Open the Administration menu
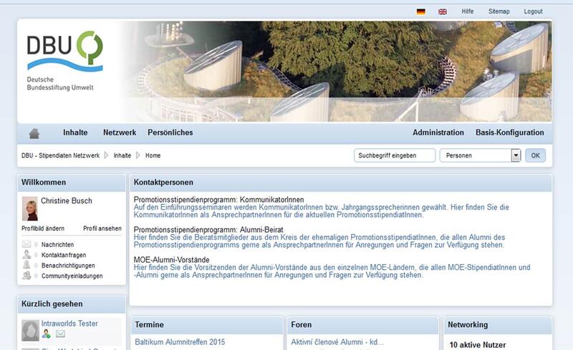573x350 pixels. click(x=438, y=132)
